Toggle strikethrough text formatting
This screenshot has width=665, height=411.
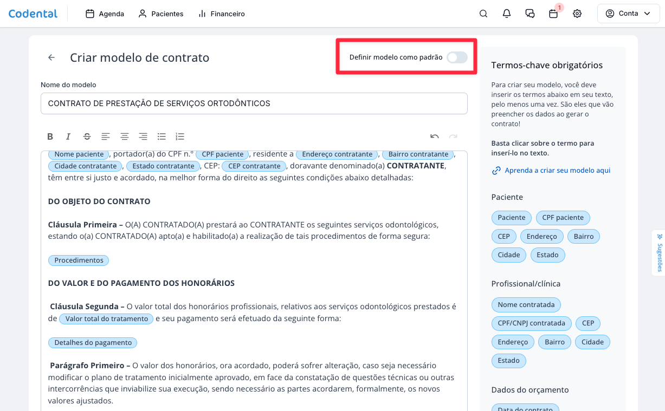pos(87,136)
